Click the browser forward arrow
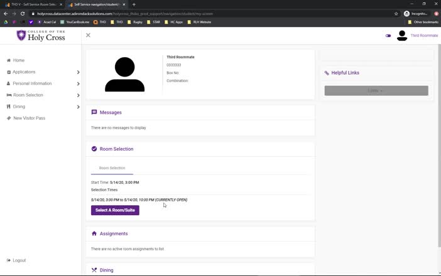Screen dimensions: 441x276 click(x=14, y=13)
